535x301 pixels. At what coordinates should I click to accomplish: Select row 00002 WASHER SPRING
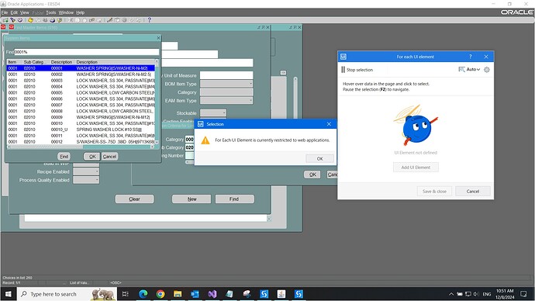(x=81, y=74)
